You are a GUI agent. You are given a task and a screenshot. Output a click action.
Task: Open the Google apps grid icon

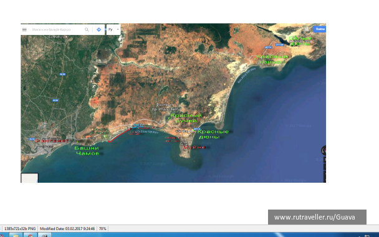(307, 29)
